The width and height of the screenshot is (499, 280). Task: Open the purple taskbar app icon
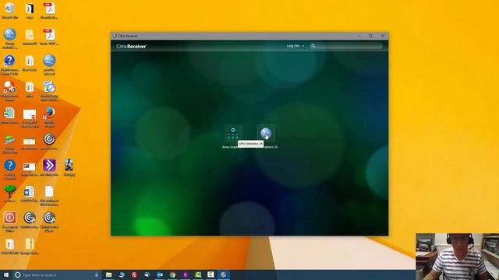tap(186, 275)
